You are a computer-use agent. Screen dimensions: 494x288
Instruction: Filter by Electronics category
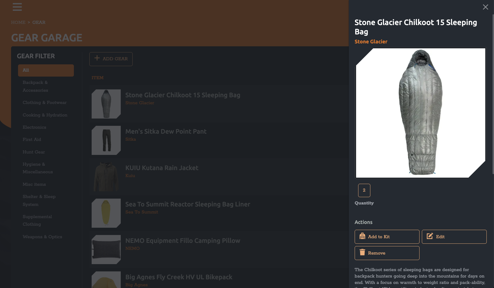(x=46, y=127)
